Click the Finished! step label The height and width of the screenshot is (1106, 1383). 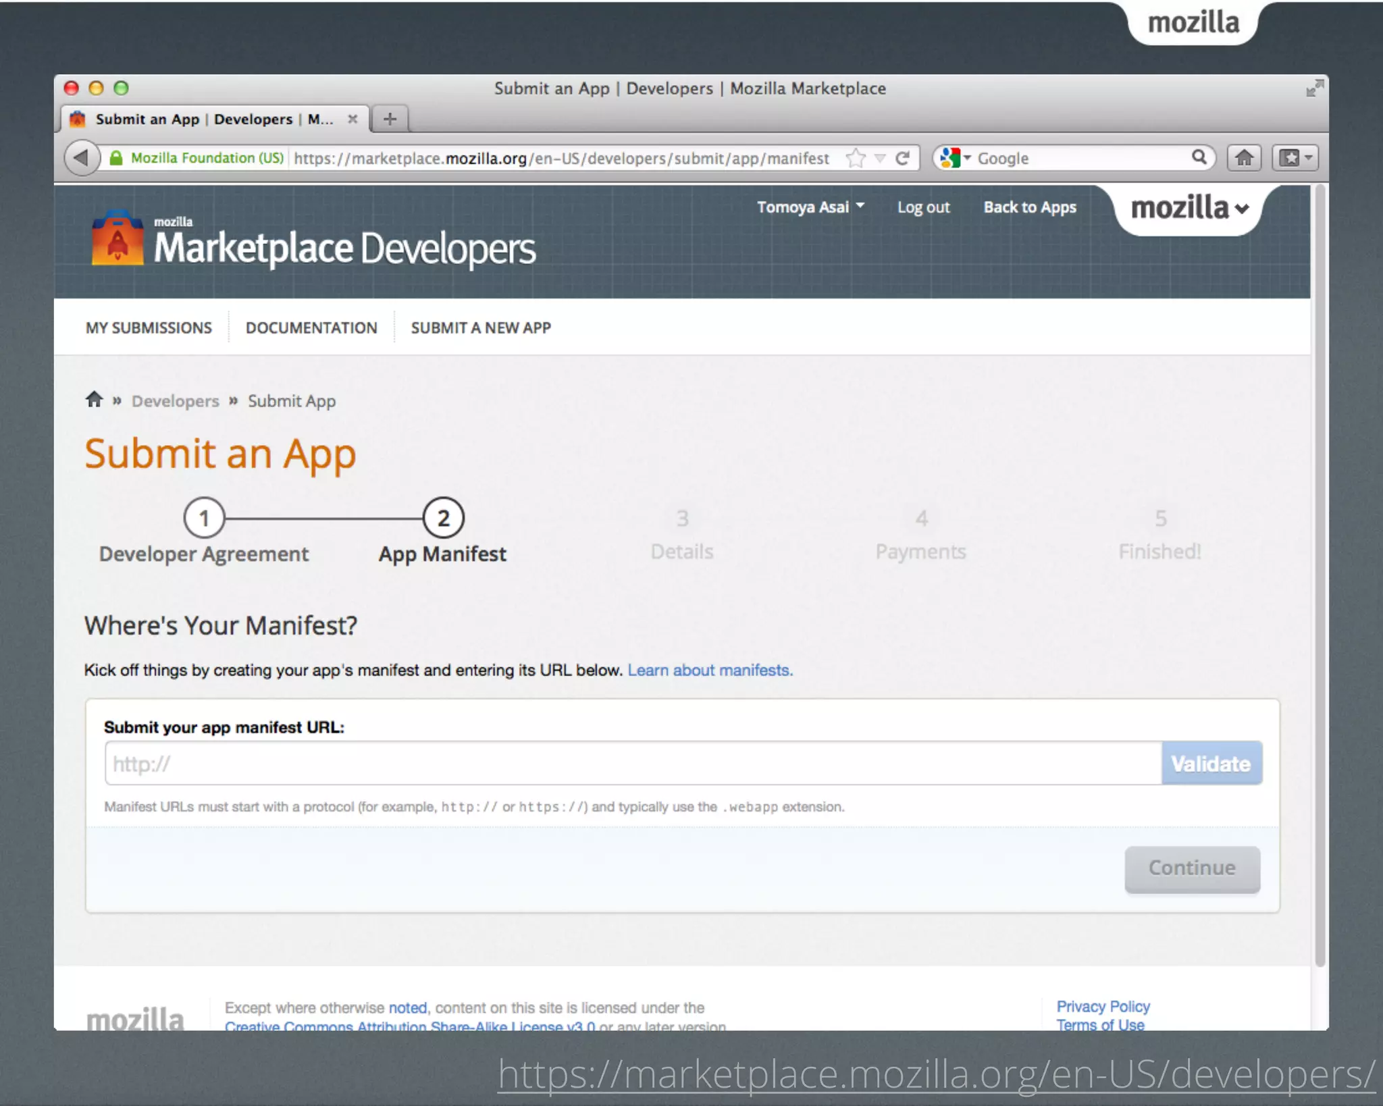1160,552
